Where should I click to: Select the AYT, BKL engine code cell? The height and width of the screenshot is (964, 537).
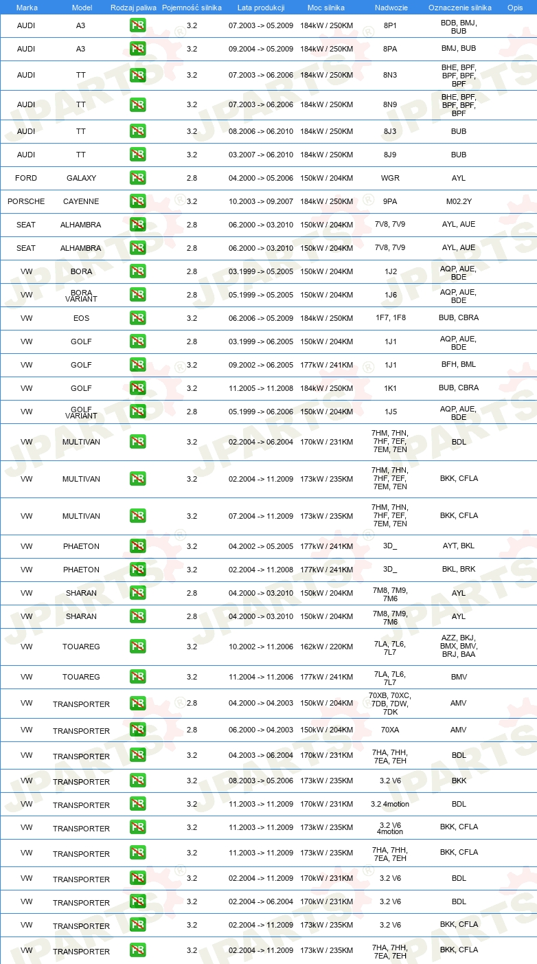tap(459, 547)
